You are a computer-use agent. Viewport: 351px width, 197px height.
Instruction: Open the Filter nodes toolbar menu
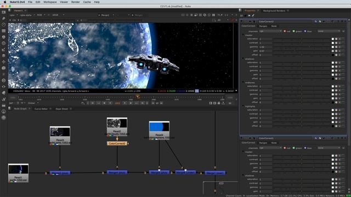(4, 43)
